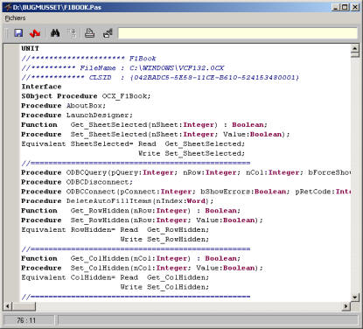Click the Function Get_ColHidden line

tap(131, 258)
